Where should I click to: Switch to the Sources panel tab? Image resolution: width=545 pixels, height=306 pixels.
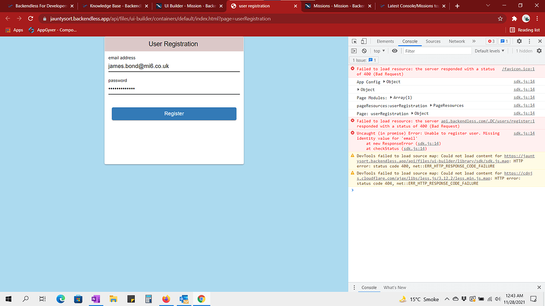click(433, 41)
